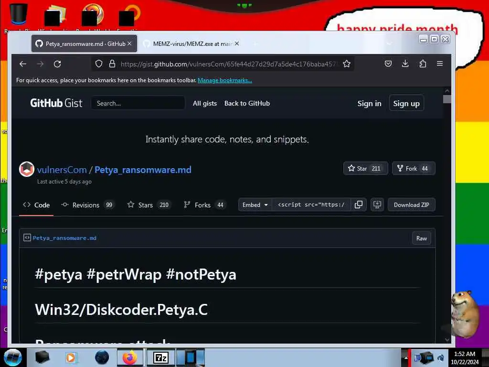Open the Stars tab
Viewport: 489px width, 367px height.
click(x=149, y=205)
